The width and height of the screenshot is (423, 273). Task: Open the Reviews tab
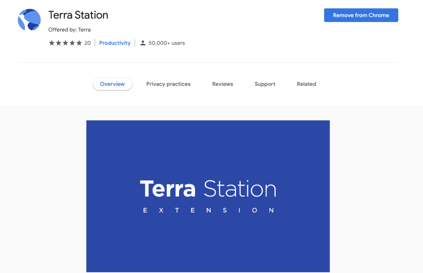tap(223, 84)
